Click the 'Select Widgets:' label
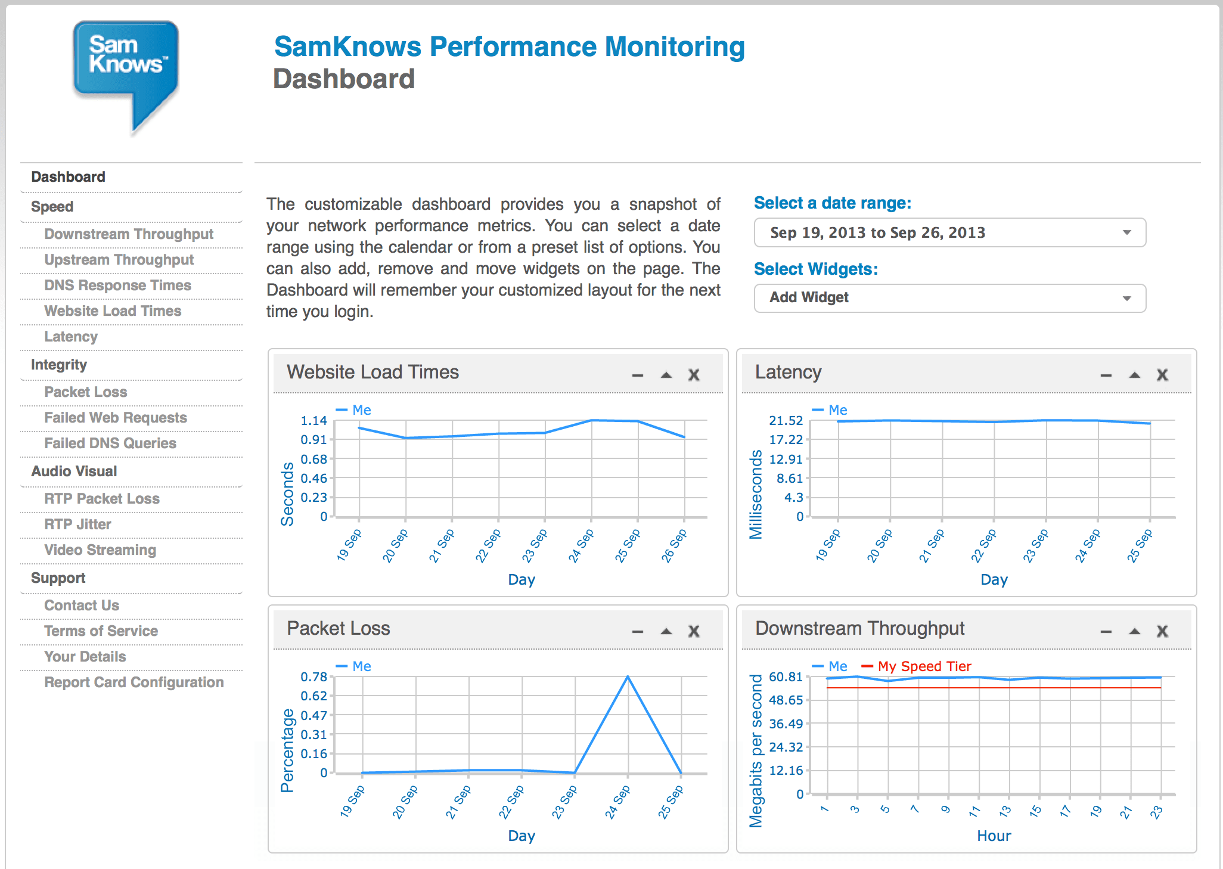Screen dimensions: 1223x869 coord(816,269)
